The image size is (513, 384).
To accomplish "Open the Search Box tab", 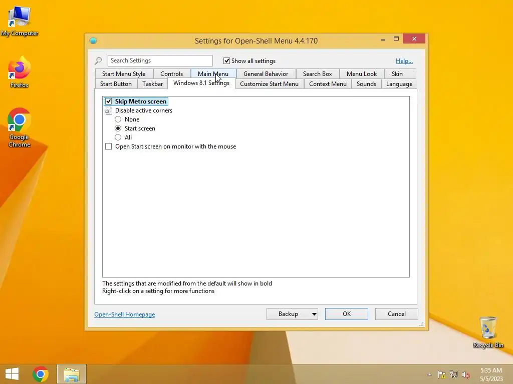I will 317,74.
